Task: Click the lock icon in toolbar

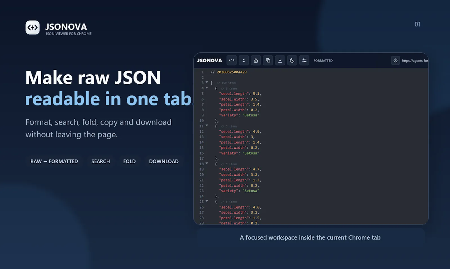Action: tap(256, 60)
